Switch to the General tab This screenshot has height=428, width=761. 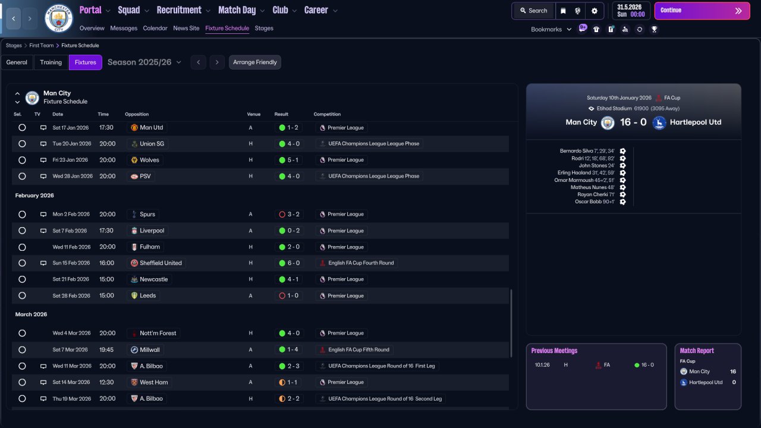(17, 62)
